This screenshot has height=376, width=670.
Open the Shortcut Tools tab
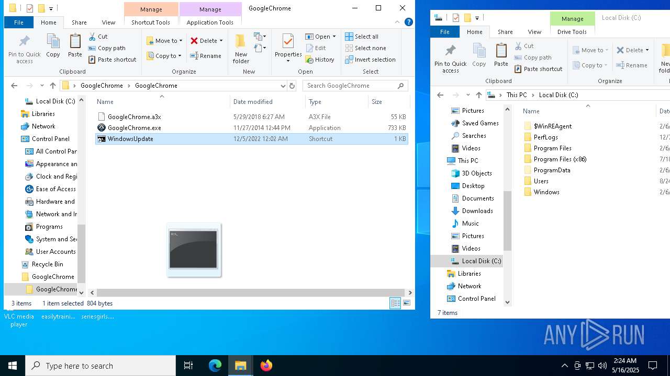coord(151,22)
